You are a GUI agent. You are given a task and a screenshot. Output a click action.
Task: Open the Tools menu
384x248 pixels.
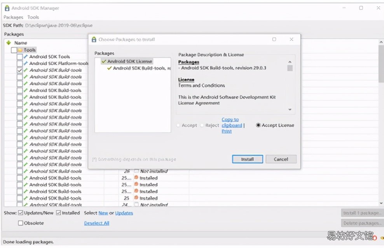coord(33,17)
